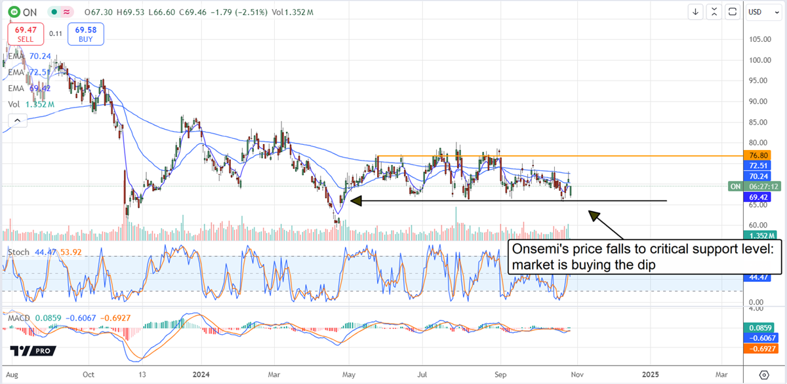
Task: Select the EMA 72.51 indicator legend
Action: click(30, 71)
